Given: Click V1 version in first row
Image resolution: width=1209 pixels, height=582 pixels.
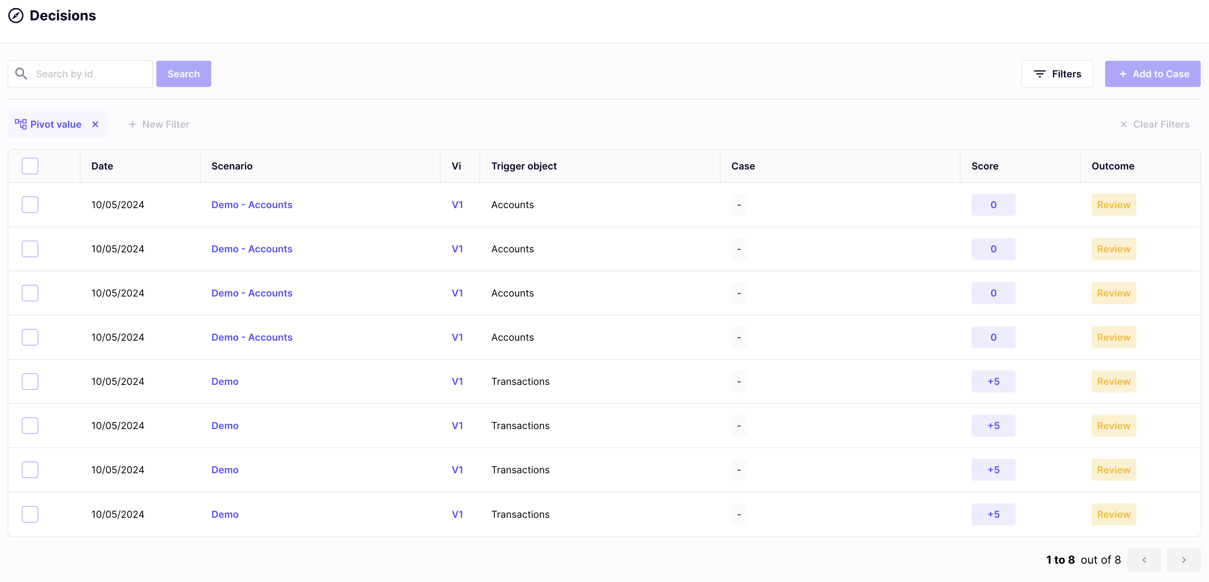Looking at the screenshot, I should coord(457,205).
